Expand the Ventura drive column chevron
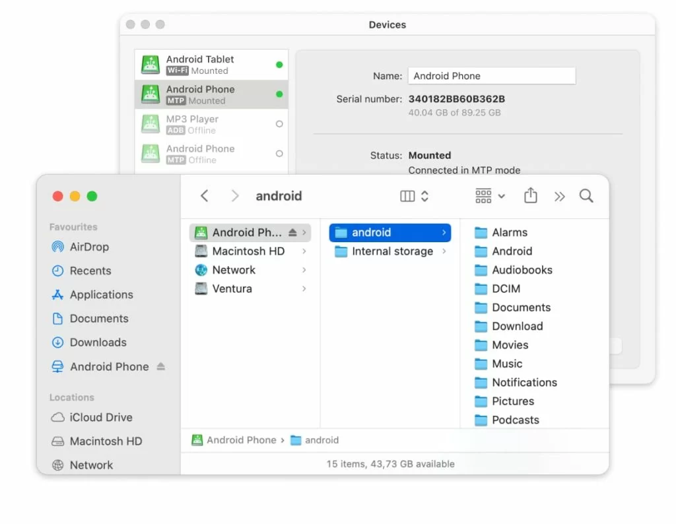 [303, 288]
